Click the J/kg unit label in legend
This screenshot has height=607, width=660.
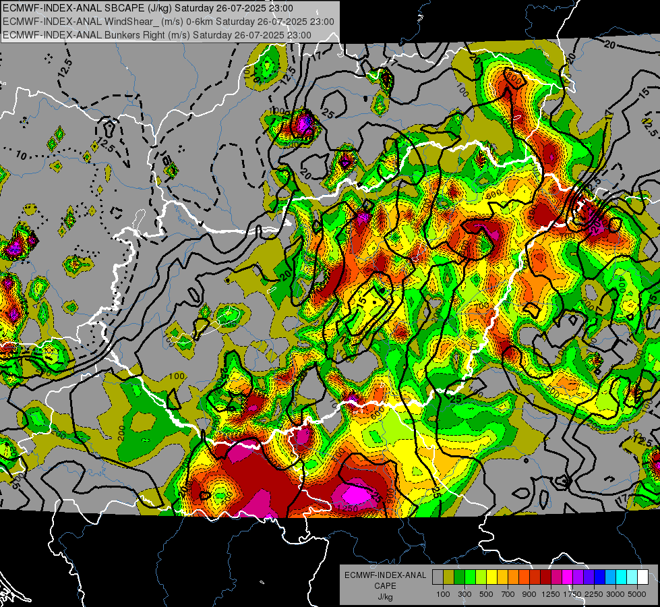385,597
